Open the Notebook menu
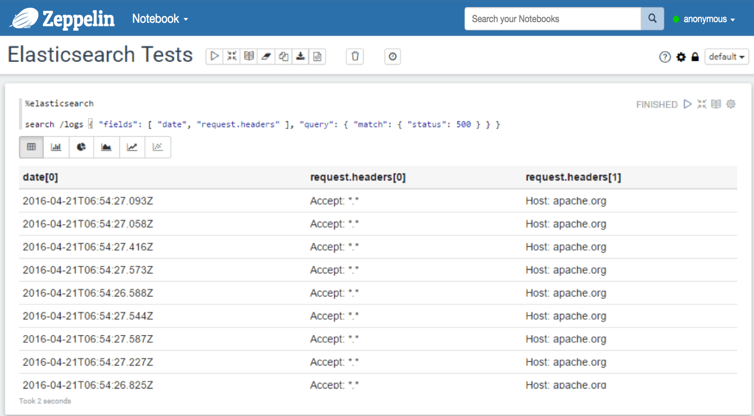Image resolution: width=754 pixels, height=416 pixels. pyautogui.click(x=158, y=18)
